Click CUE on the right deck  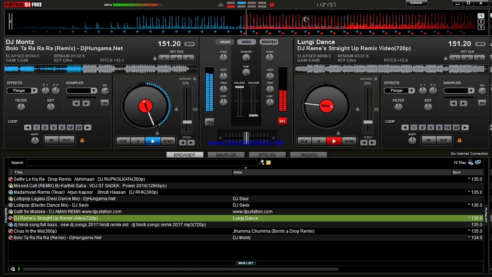pos(304,141)
